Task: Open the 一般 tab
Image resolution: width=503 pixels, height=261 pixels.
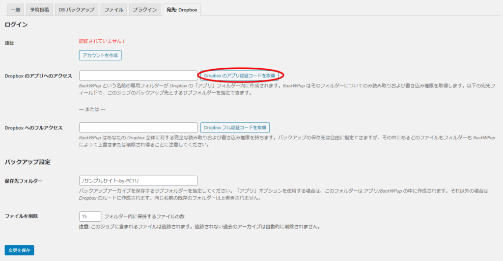Action: coord(15,10)
